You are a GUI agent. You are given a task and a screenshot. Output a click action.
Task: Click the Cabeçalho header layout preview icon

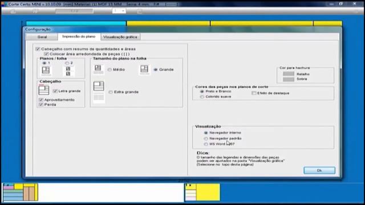click(44, 90)
